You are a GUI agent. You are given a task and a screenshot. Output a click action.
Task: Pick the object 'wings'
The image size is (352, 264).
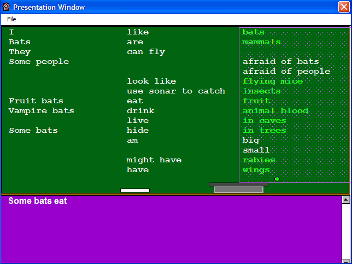pos(256,170)
